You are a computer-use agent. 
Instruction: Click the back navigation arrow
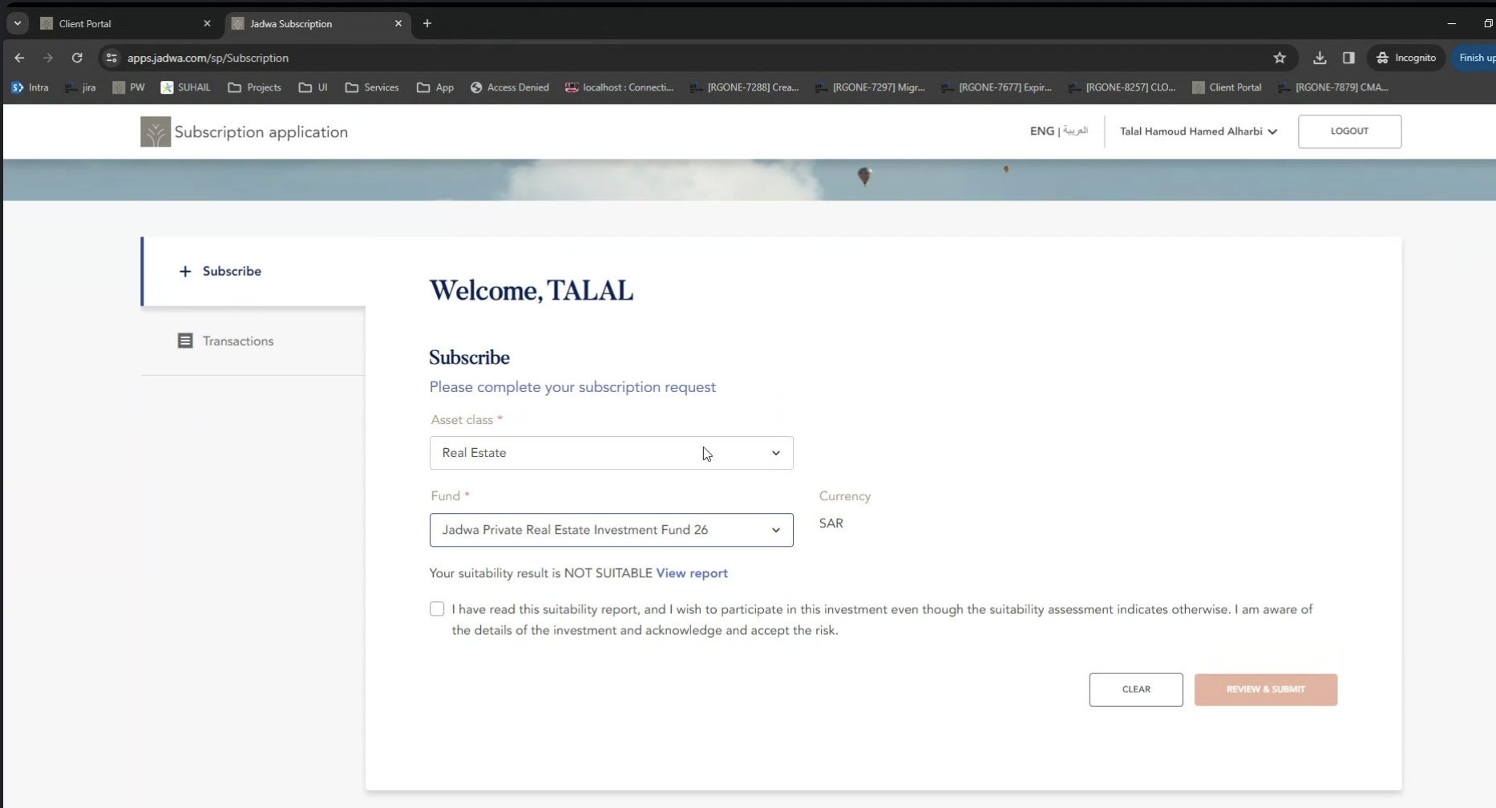point(19,58)
